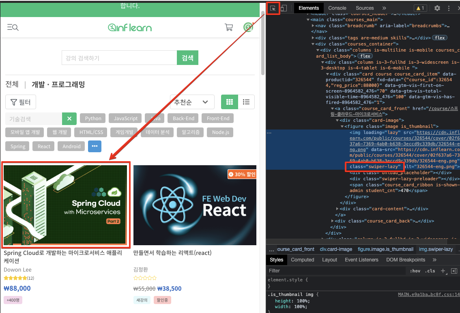Select the React skill tag

coord(44,146)
